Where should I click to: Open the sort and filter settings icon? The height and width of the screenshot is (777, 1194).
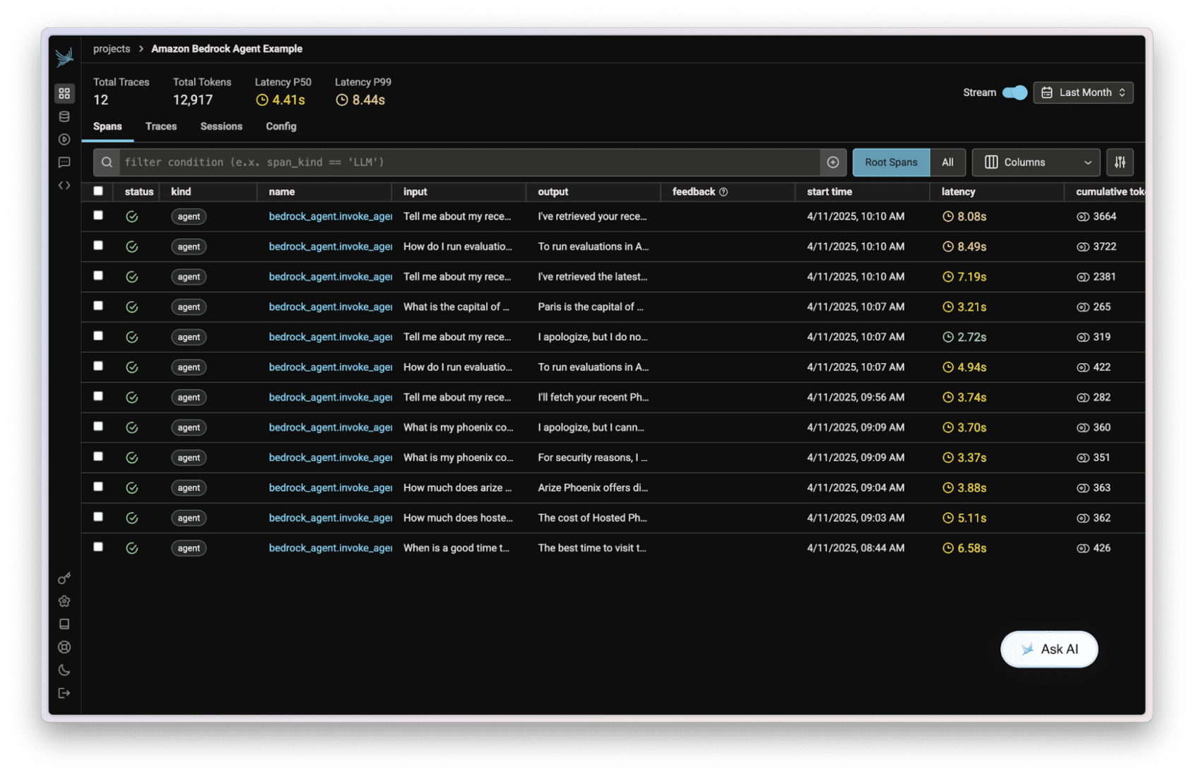click(1119, 162)
